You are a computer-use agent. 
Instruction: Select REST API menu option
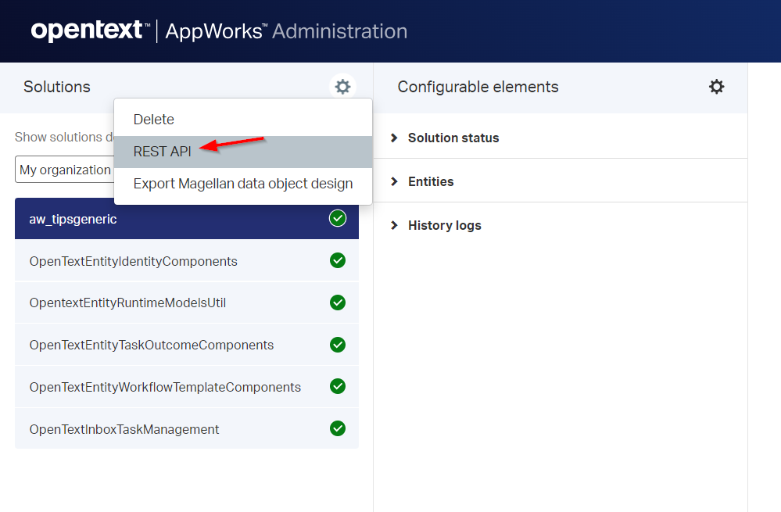pyautogui.click(x=163, y=152)
